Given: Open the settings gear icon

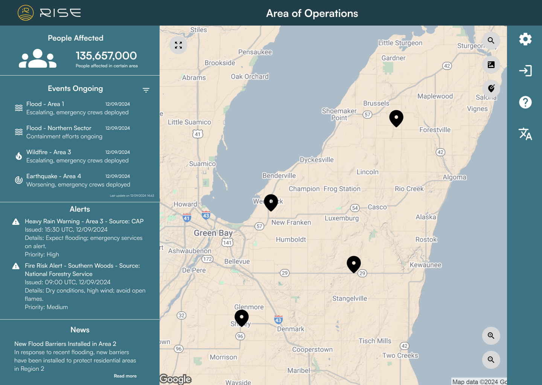Looking at the screenshot, I should point(525,39).
